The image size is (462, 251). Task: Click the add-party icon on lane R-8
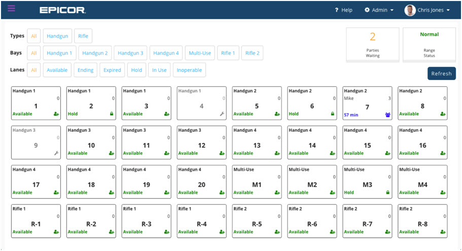[x=443, y=232]
